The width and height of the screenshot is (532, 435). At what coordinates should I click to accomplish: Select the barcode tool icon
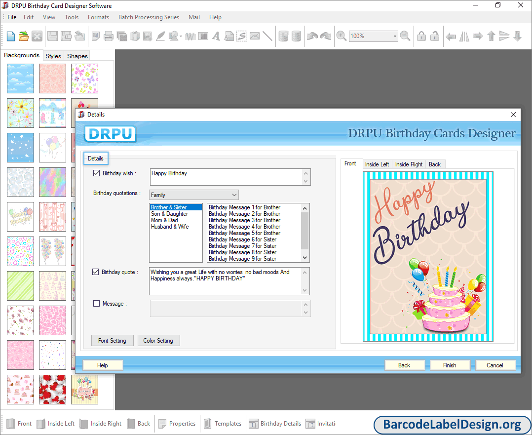(203, 36)
